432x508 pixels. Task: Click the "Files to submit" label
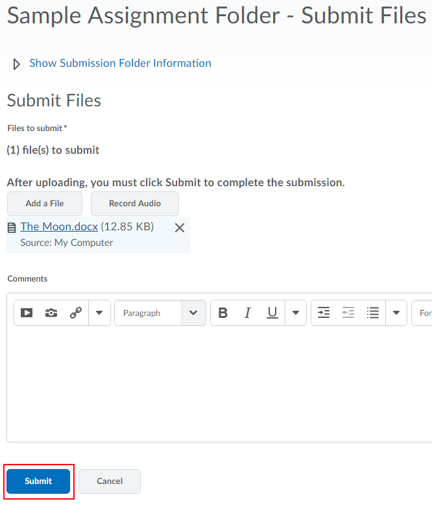click(x=35, y=128)
